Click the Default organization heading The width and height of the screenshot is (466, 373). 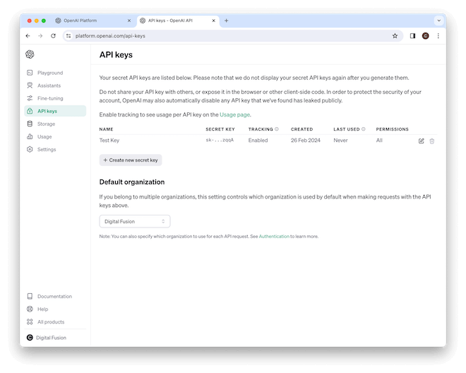click(x=132, y=182)
